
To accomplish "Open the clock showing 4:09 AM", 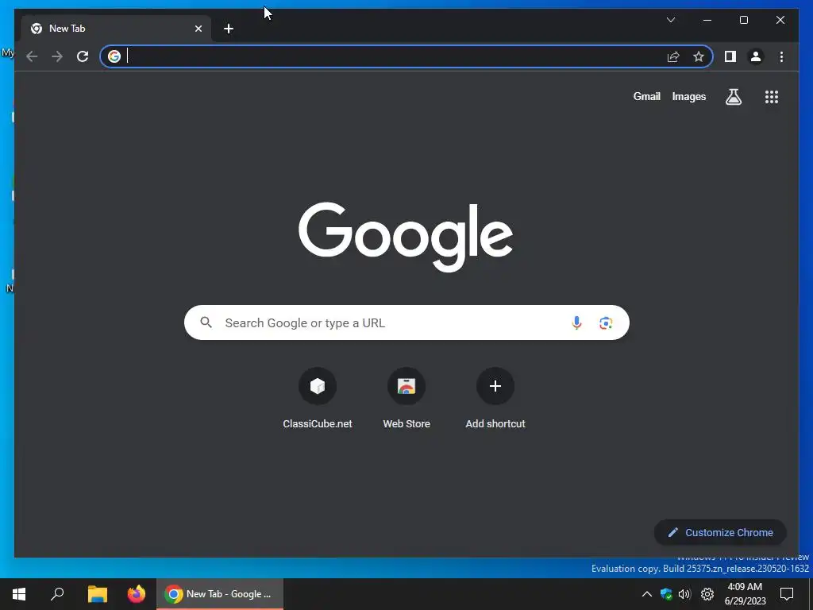I will click(745, 594).
